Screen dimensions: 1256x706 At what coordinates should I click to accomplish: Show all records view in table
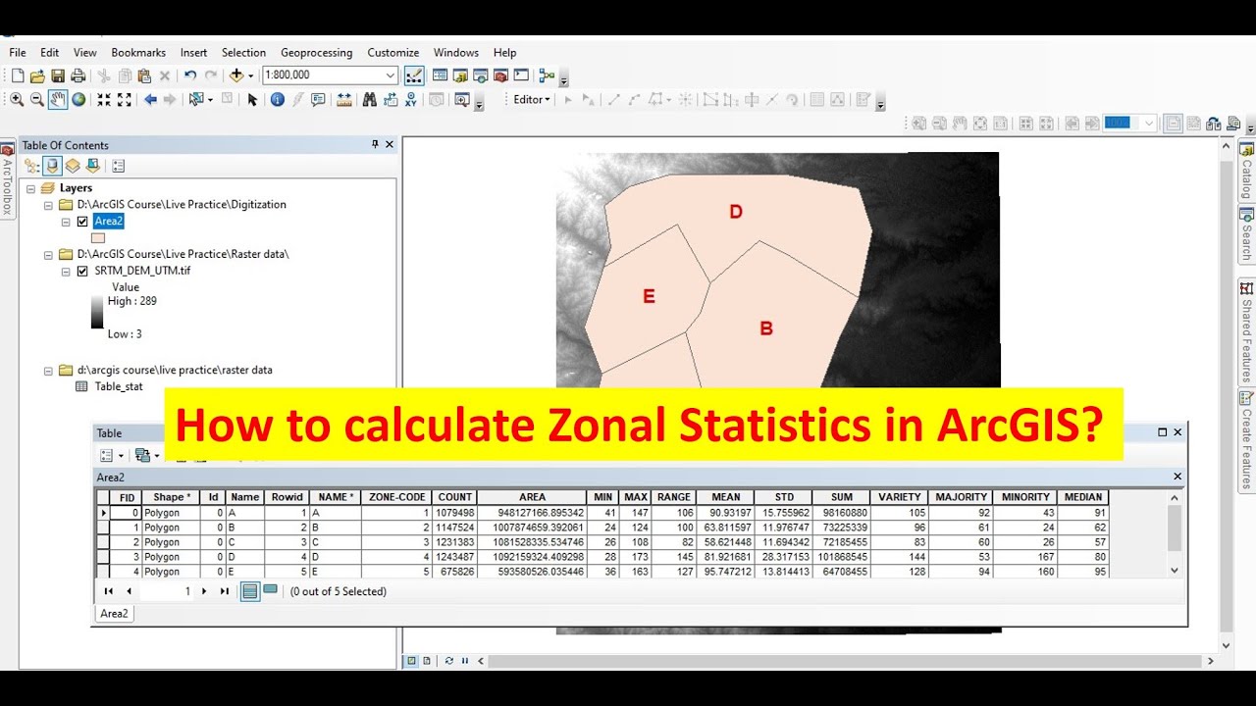250,591
